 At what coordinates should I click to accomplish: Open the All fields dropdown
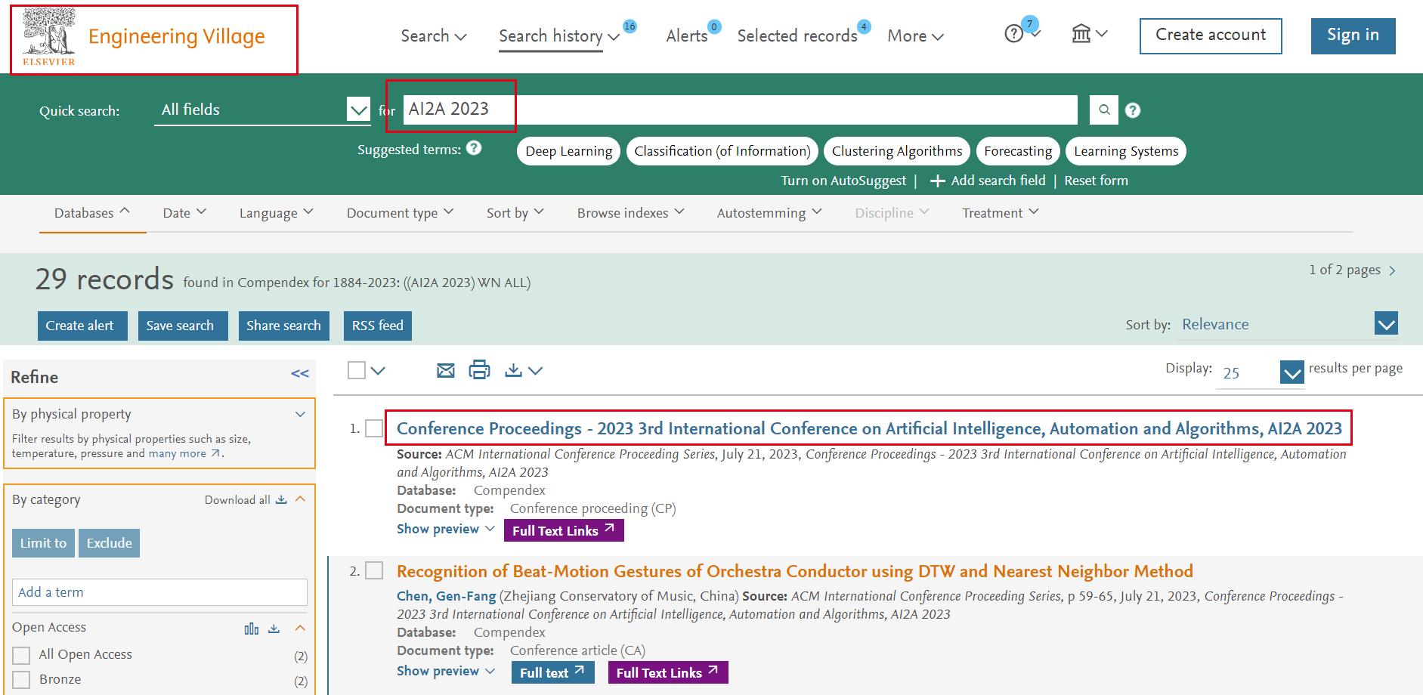[x=262, y=110]
